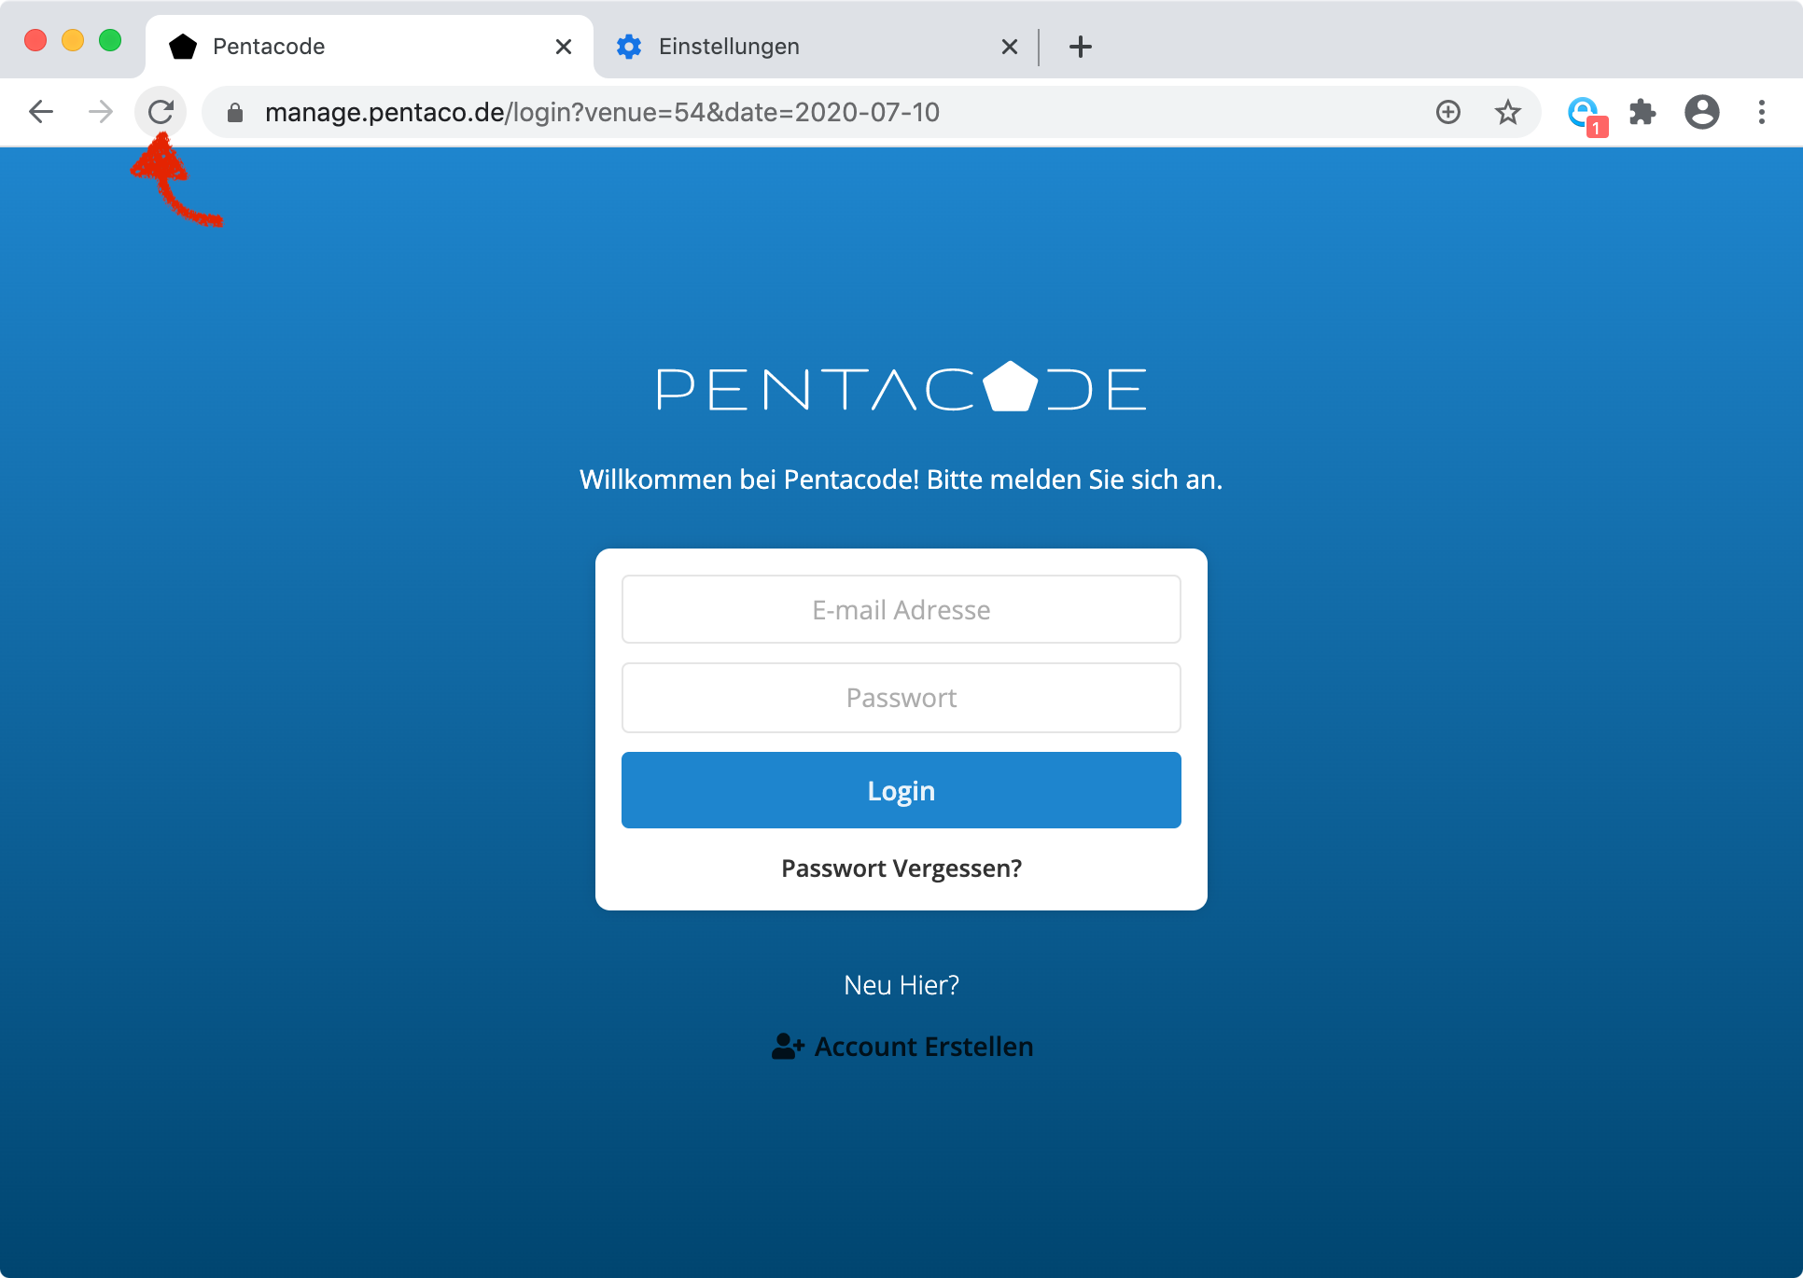Open a new tab with plus button
The height and width of the screenshot is (1278, 1803).
pos(1081,47)
